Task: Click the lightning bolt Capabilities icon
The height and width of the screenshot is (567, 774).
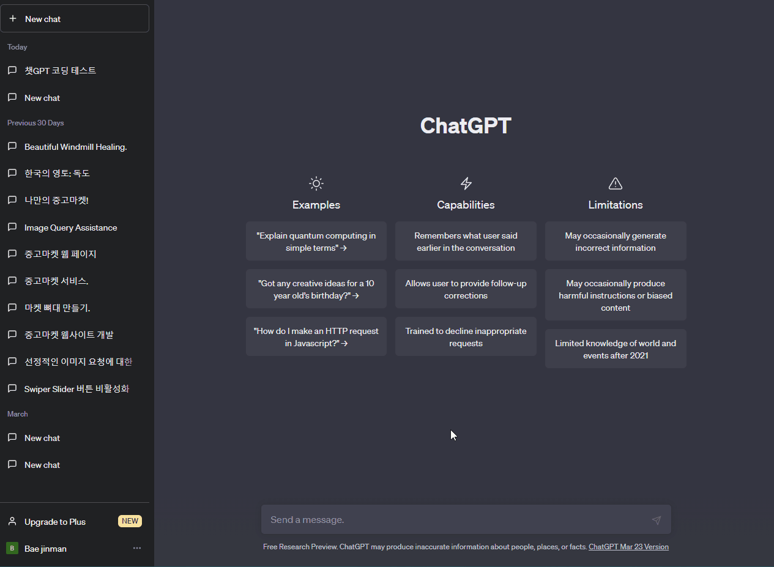Action: pos(466,183)
